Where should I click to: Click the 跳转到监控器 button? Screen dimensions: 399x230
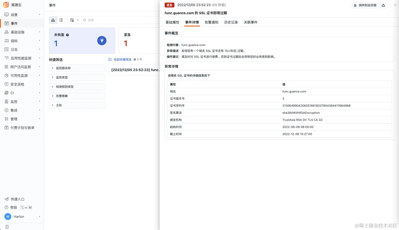point(365,5)
